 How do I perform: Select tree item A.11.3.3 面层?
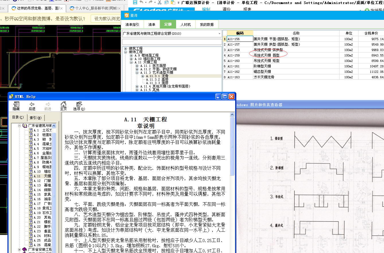157,83
